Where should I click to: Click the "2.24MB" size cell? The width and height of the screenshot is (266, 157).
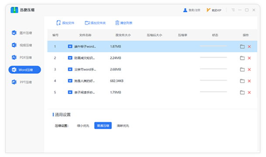click(116, 58)
